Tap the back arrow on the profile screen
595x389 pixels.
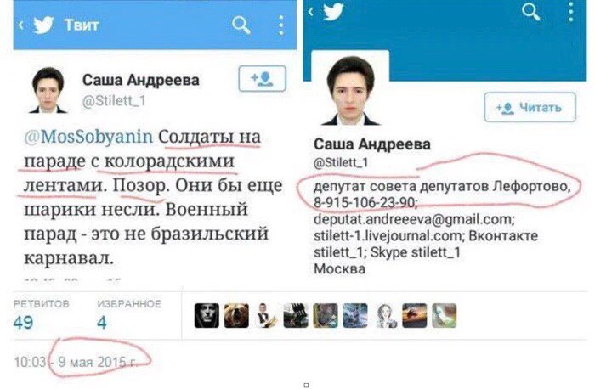311,11
